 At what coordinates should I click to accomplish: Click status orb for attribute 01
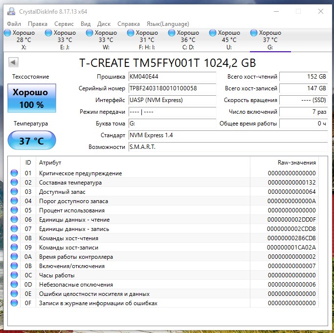[x=14, y=173]
